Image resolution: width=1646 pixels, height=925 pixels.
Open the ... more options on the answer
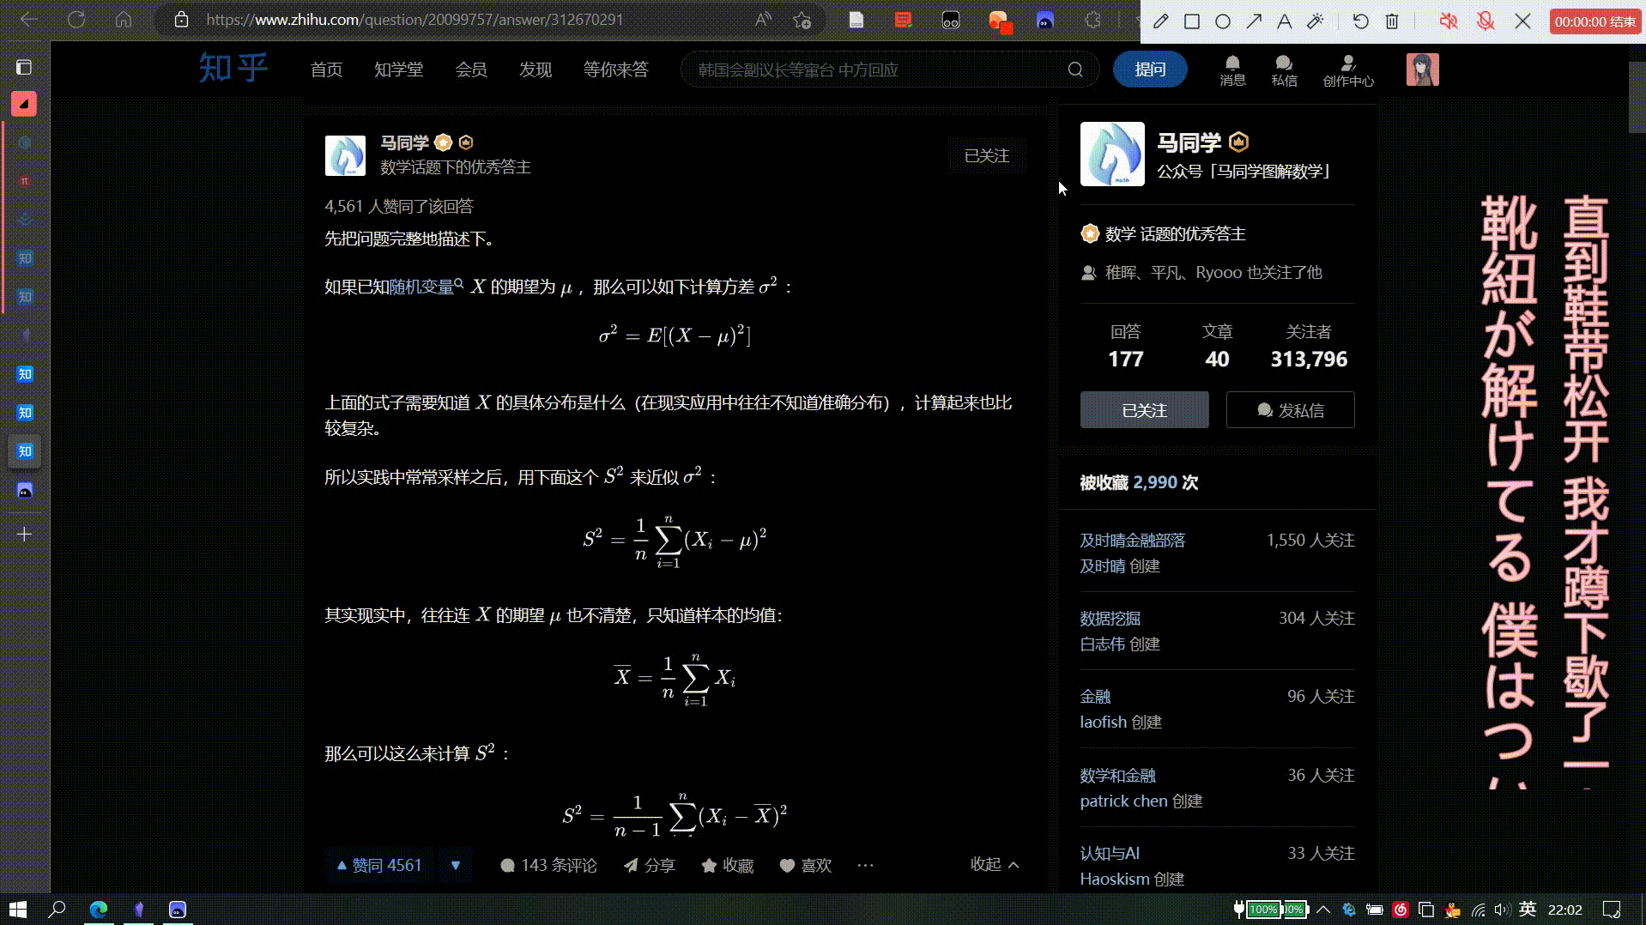(x=865, y=865)
